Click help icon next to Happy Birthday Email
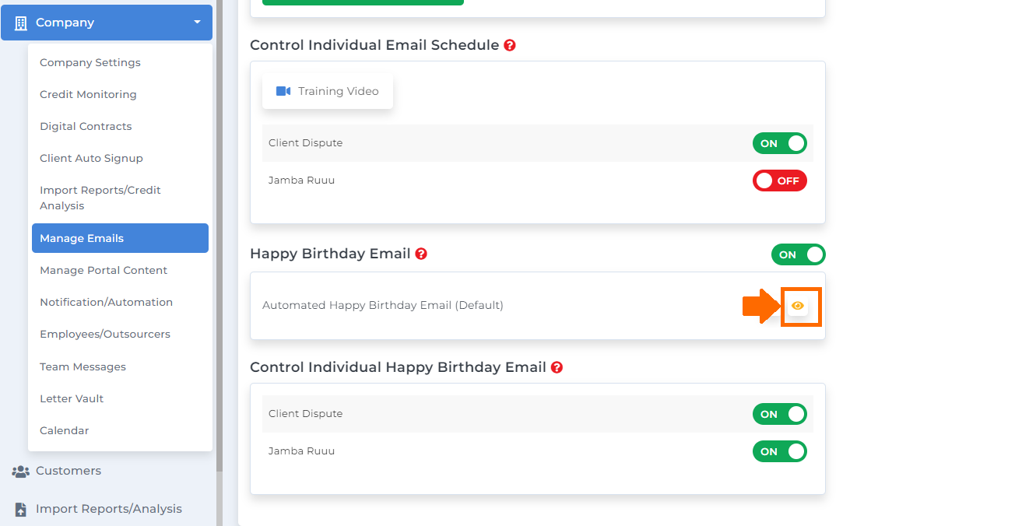Viewport: 1022px width, 526px height. (x=421, y=254)
